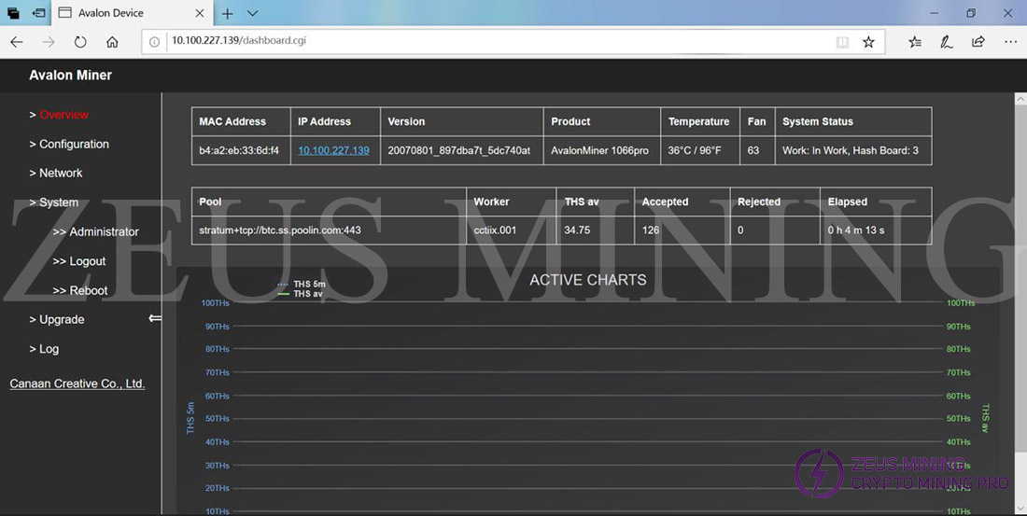The image size is (1027, 516).
Task: Open browser settings and more menu
Action: (1010, 42)
